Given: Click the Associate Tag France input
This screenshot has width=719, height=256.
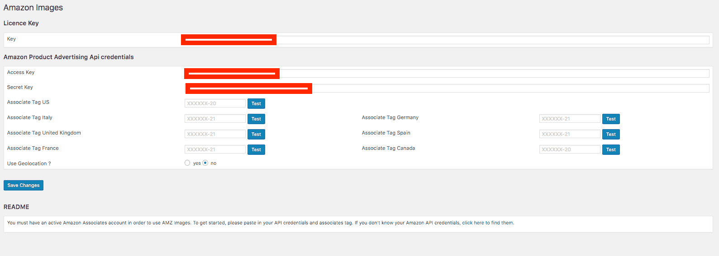Looking at the screenshot, I should [215, 149].
